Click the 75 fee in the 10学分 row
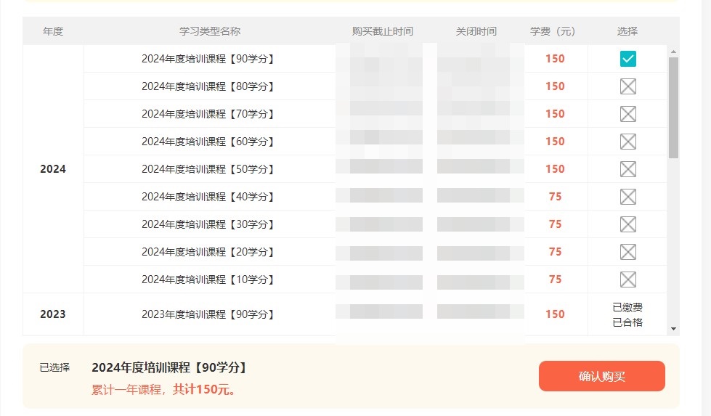711x416 pixels. [x=555, y=280]
